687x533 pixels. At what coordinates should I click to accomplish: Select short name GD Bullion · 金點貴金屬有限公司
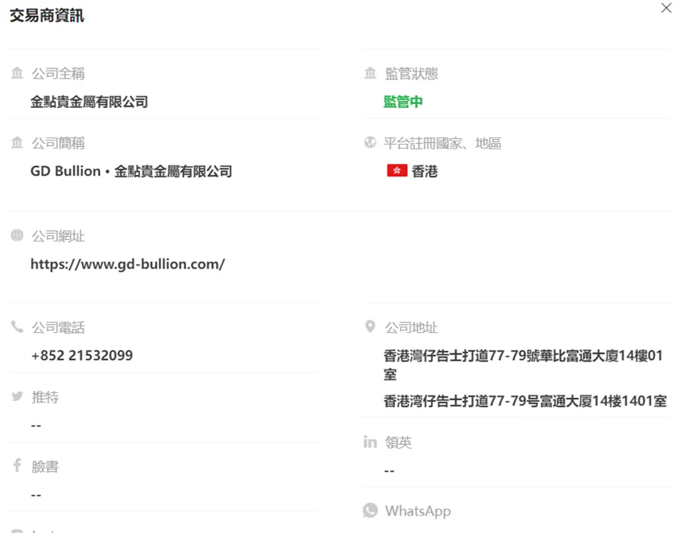pyautogui.click(x=131, y=171)
